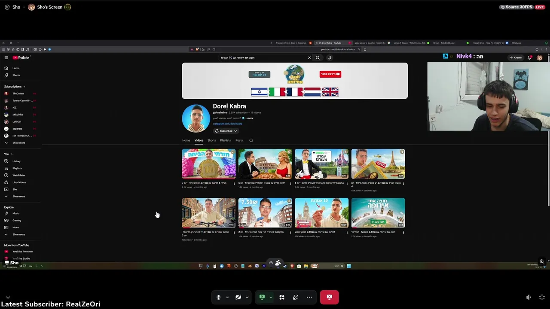This screenshot has height=309, width=550.
Task: Open the channel Playlists tab
Action: coord(226,140)
